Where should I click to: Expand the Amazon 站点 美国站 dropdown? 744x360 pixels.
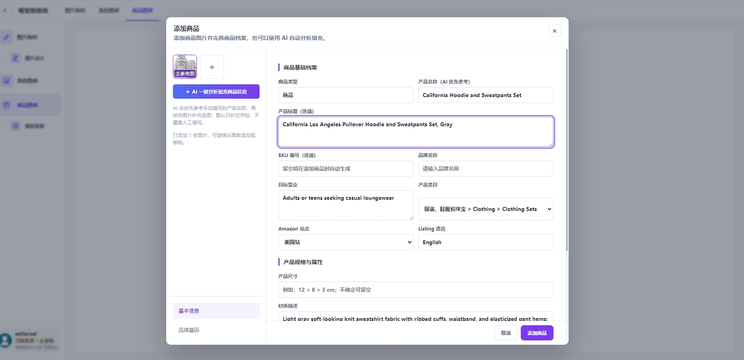click(x=346, y=242)
